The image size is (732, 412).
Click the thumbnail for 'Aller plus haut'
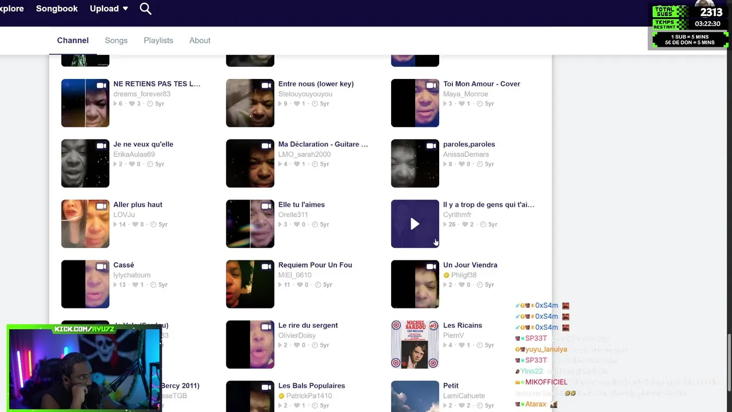pyautogui.click(x=85, y=224)
